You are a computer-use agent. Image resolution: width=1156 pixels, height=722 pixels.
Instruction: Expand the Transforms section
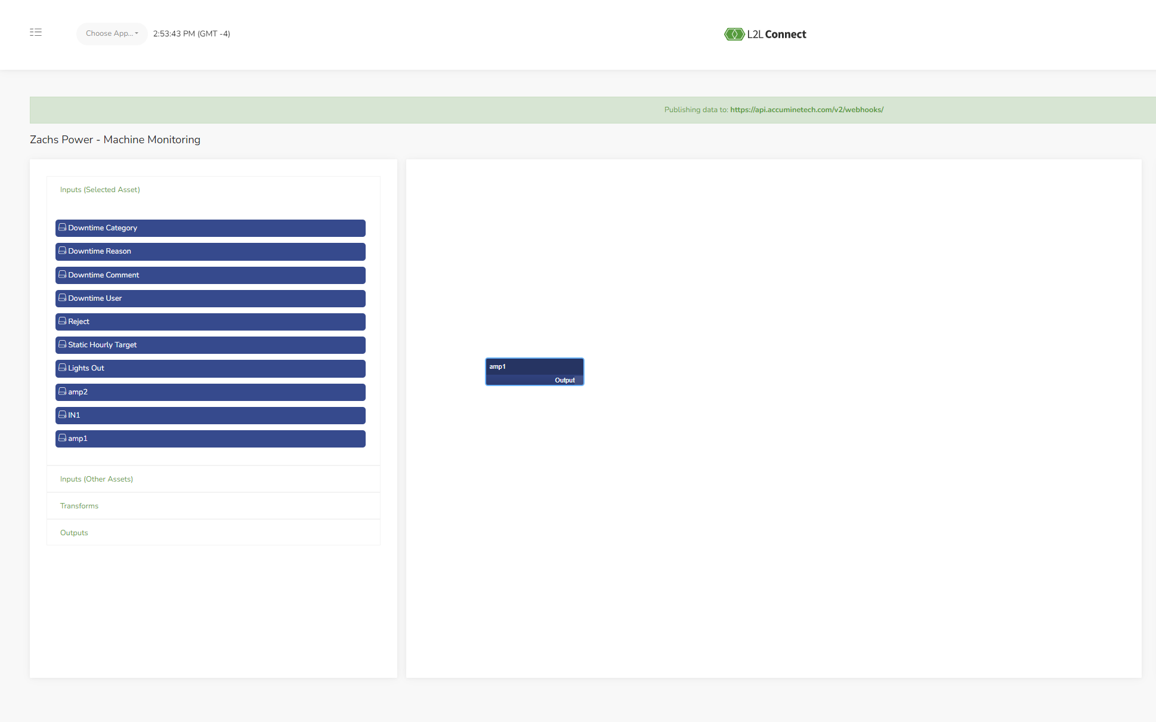click(79, 505)
